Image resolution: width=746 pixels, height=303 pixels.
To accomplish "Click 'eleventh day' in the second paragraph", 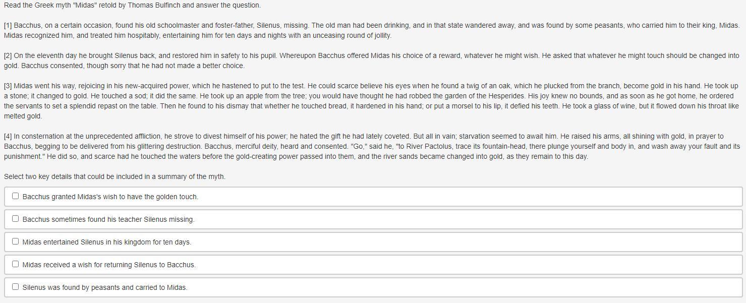I will click(x=46, y=55).
